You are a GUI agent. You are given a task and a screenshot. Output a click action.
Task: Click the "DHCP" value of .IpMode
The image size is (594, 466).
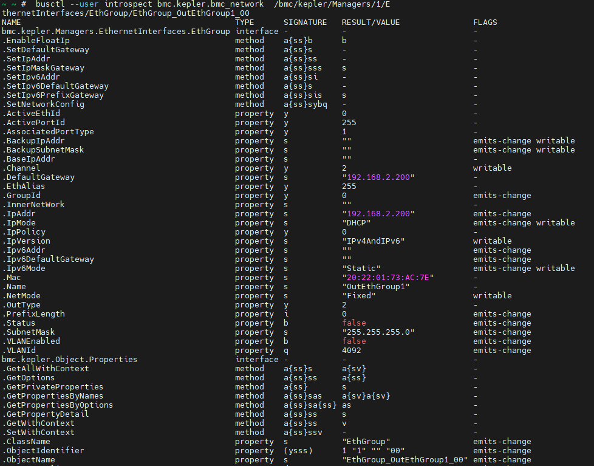[x=356, y=223]
